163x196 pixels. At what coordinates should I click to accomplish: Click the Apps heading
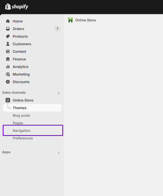[6, 152]
